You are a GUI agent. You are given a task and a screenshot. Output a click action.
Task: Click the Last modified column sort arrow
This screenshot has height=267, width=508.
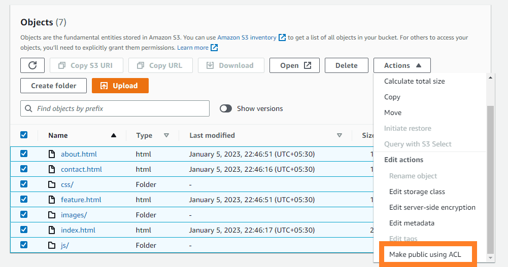click(340, 135)
